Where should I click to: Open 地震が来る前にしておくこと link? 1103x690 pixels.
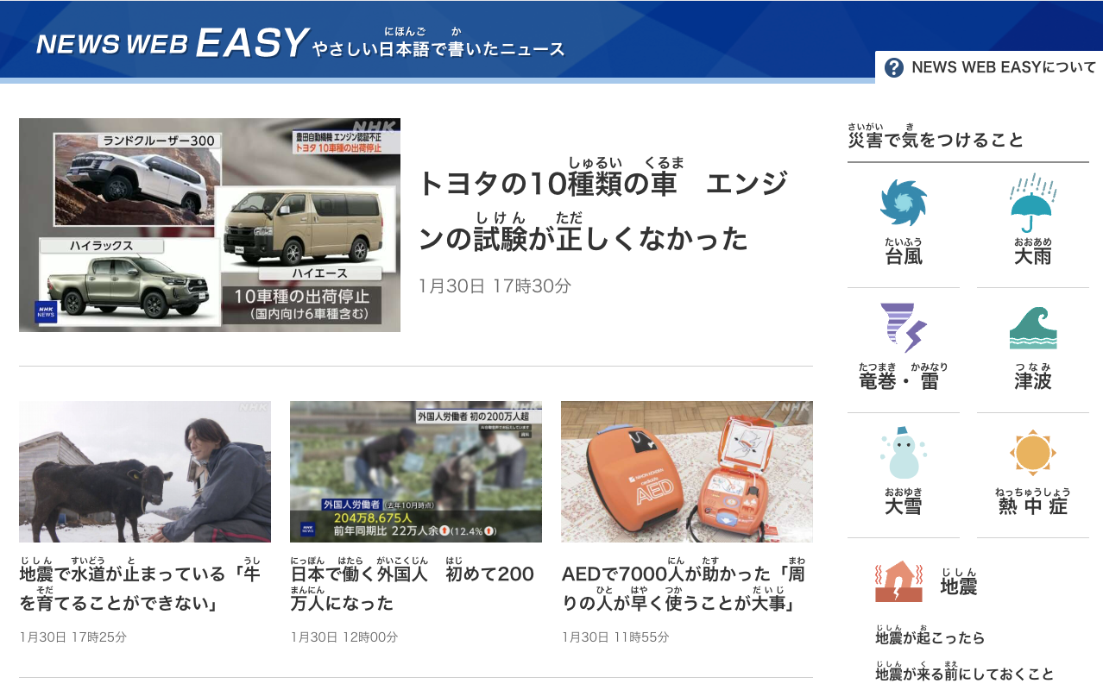965,670
